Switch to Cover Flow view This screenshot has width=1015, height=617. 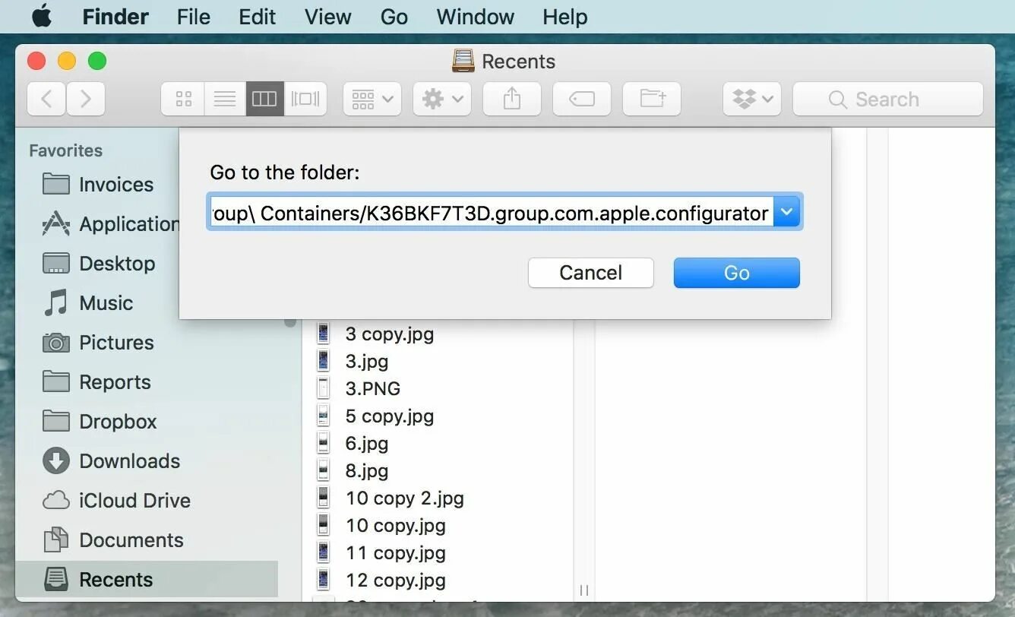click(305, 99)
